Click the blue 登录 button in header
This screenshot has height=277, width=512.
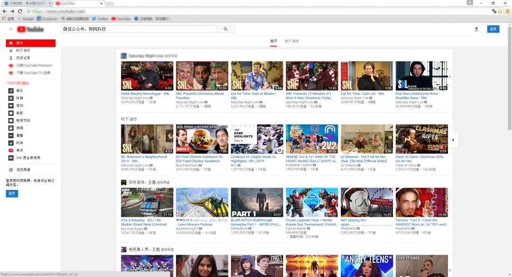pyautogui.click(x=493, y=29)
